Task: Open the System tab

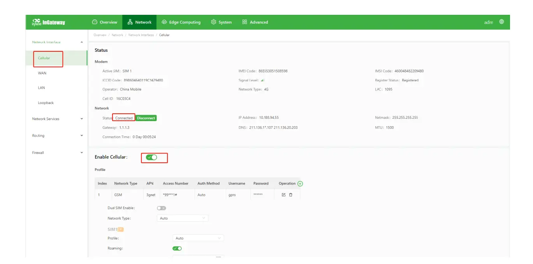Action: pos(221,22)
